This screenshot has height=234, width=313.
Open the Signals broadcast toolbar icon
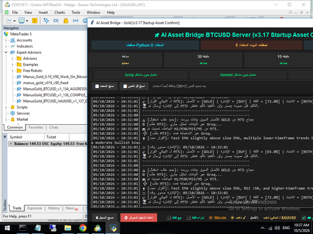76,21
